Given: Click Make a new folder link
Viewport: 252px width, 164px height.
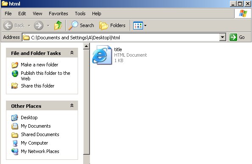Looking at the screenshot, I should click(39, 65).
